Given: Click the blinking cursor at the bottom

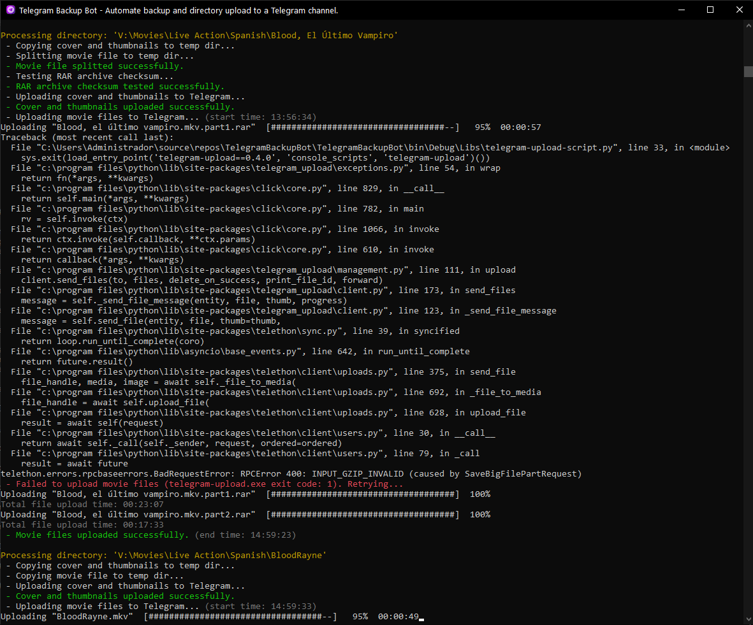Looking at the screenshot, I should pyautogui.click(x=420, y=618).
